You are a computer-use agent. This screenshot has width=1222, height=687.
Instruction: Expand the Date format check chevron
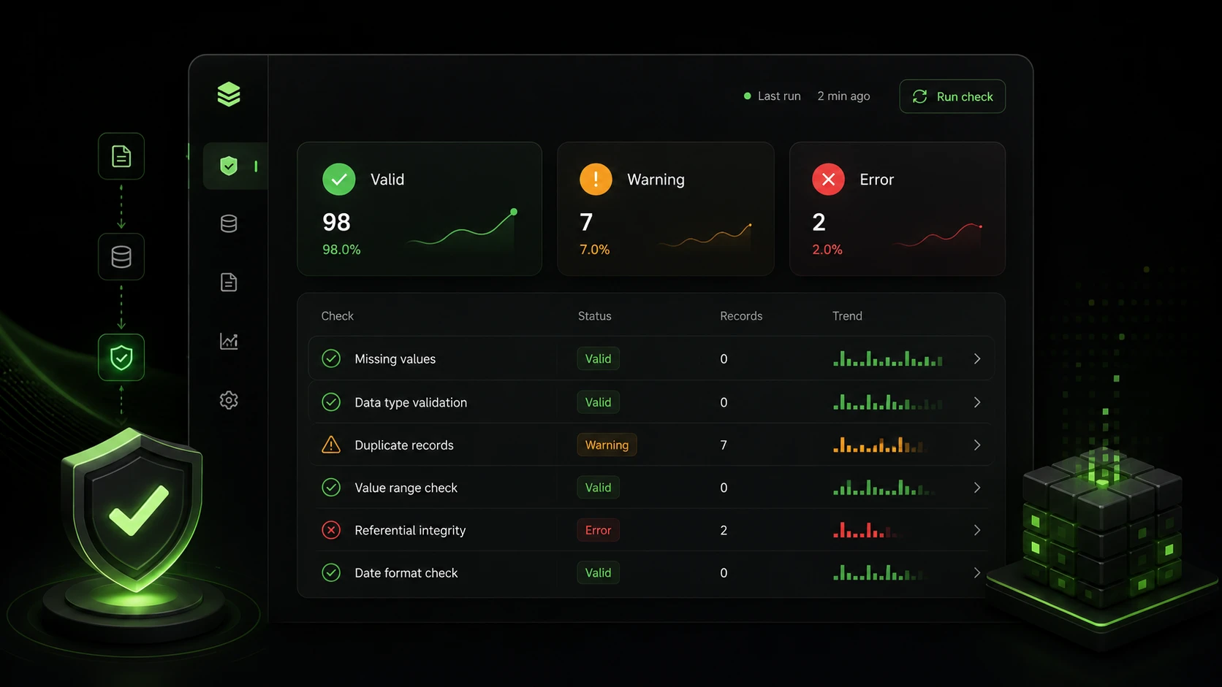click(x=977, y=573)
